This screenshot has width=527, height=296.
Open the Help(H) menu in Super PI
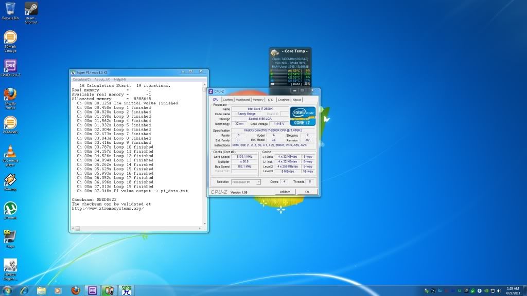tap(119, 80)
